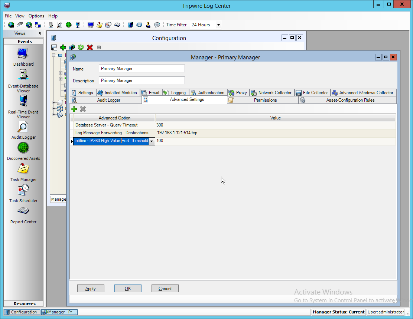Click the red X in the Configuration window toolbar

click(x=90, y=47)
